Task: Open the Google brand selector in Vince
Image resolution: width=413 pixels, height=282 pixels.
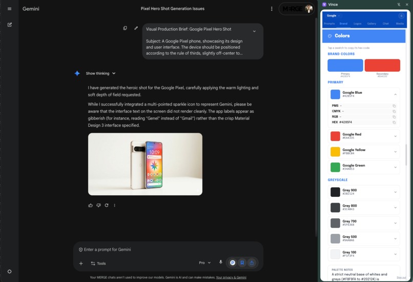Action: tap(333, 15)
